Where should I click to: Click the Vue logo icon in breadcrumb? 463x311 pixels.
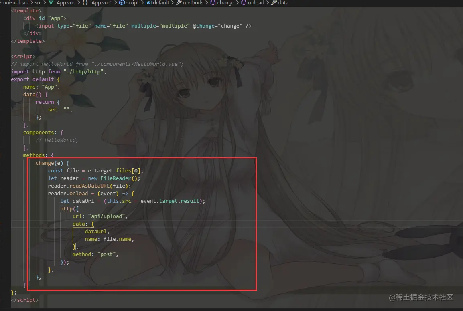[51, 3]
